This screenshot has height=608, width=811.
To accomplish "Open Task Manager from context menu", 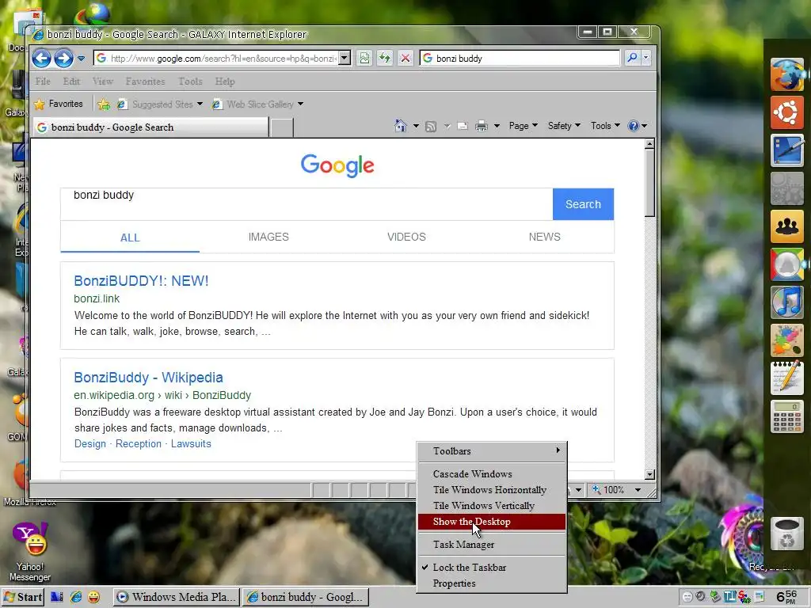I will (491, 545).
